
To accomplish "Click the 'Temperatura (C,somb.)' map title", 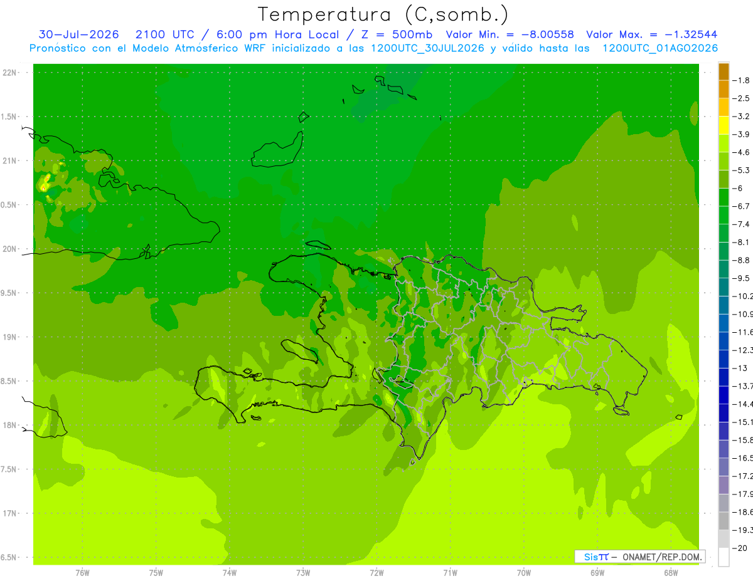I will pos(383,14).
